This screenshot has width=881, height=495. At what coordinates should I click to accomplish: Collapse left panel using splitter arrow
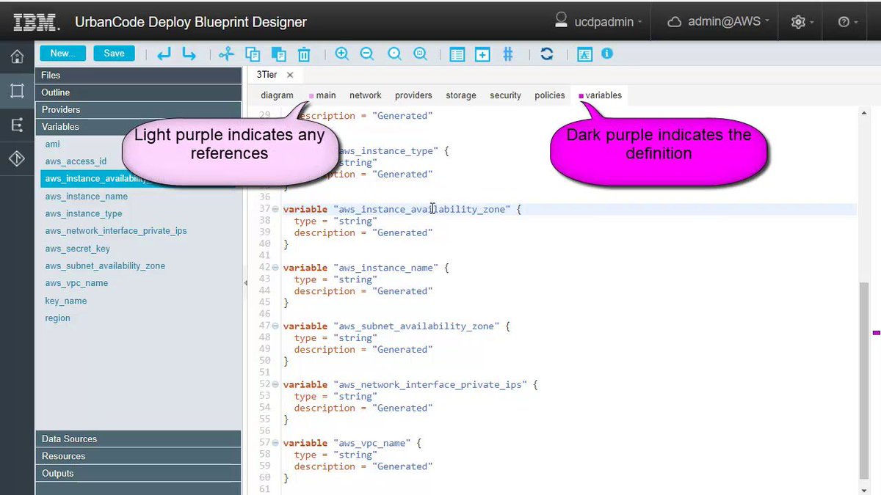coord(244,283)
